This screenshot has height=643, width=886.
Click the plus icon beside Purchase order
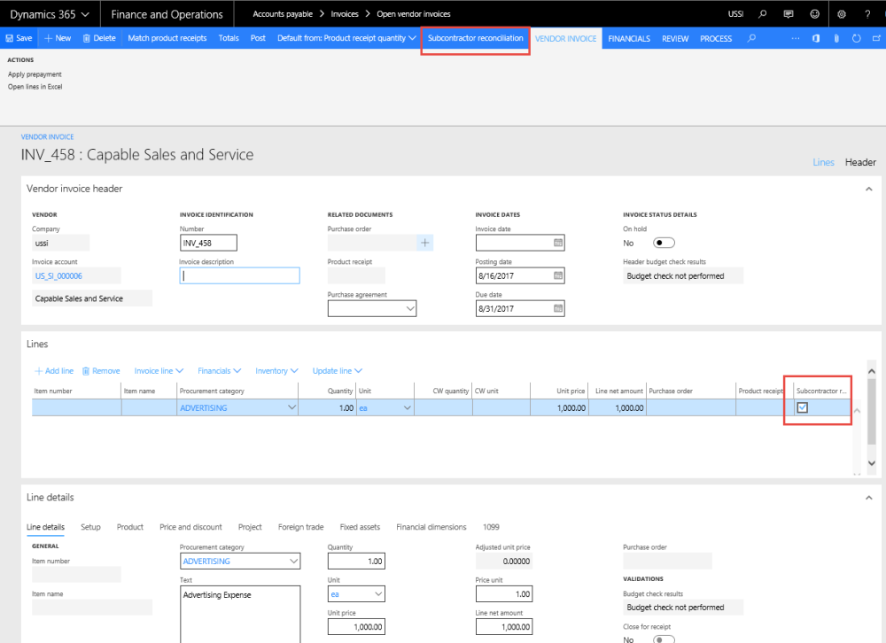coord(425,243)
